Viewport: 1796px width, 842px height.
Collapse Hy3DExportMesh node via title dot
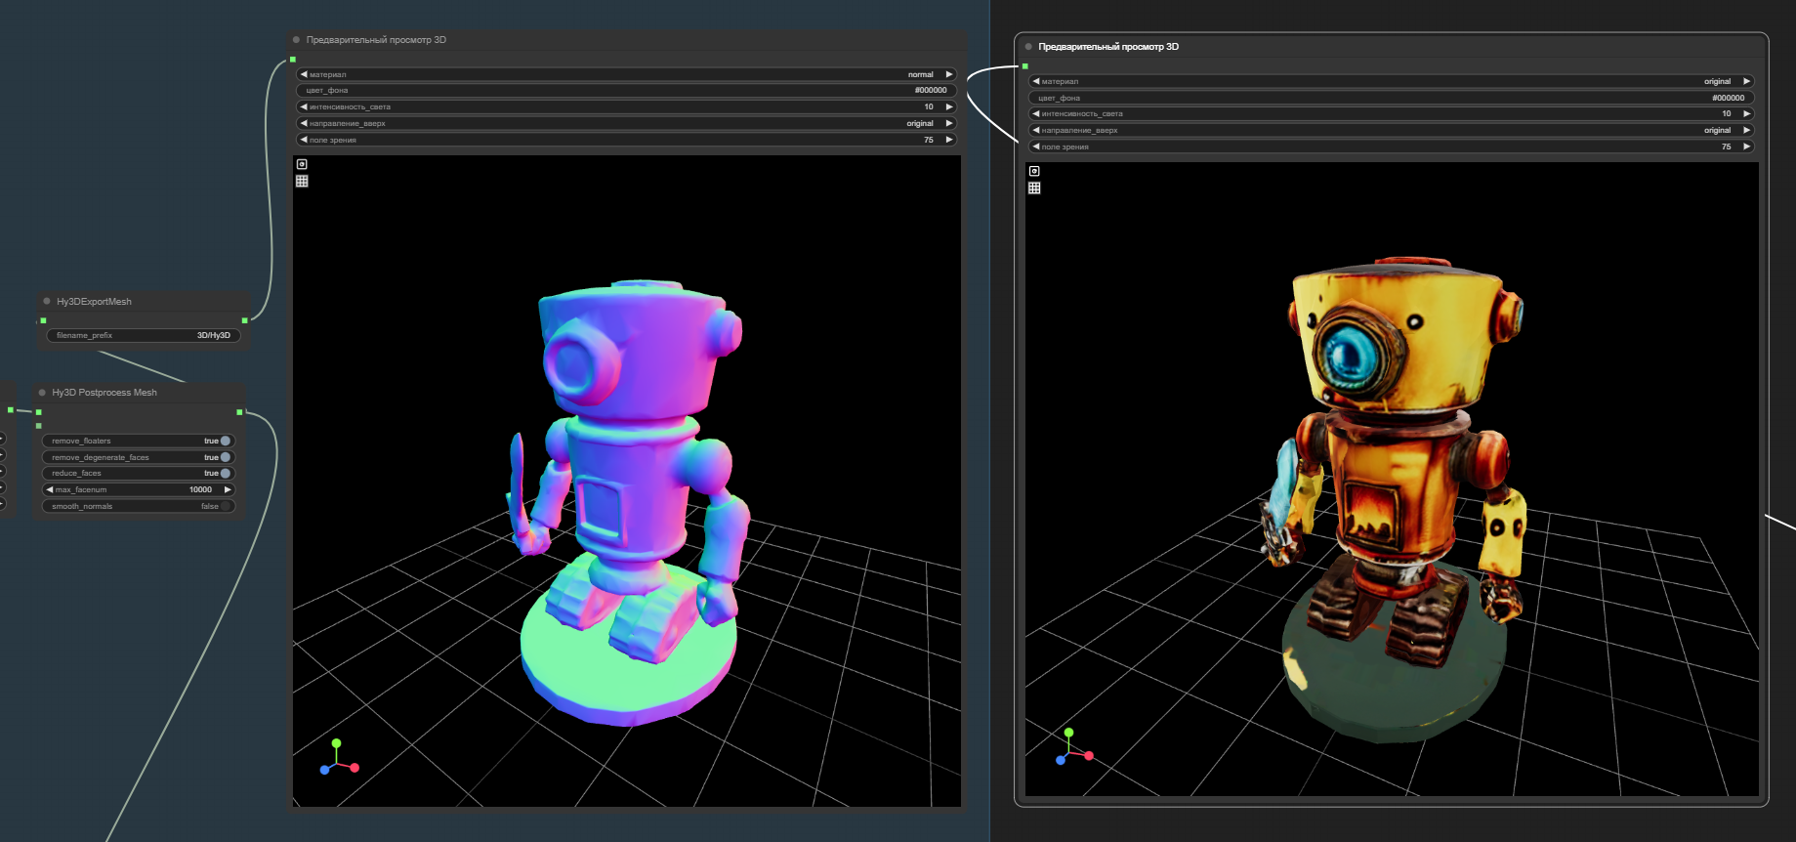47,301
